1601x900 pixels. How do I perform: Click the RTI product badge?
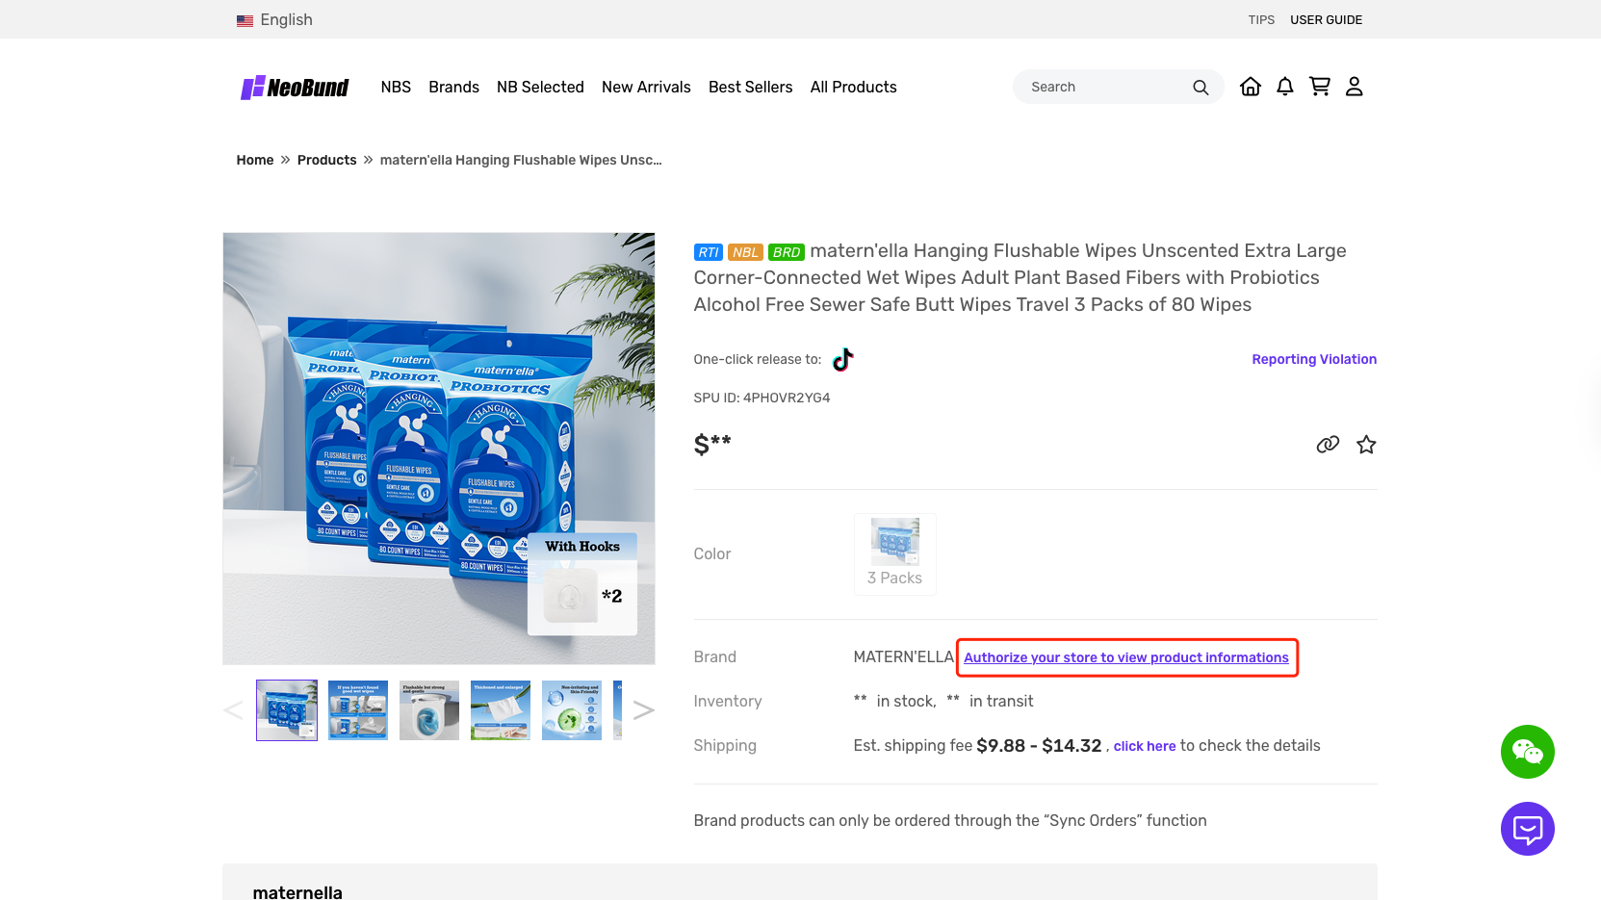coord(709,252)
